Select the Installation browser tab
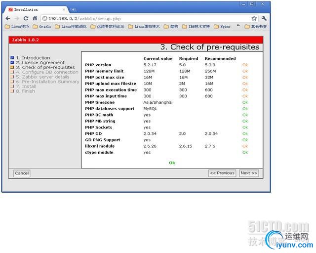The width and height of the screenshot is (316, 253). tap(36, 9)
